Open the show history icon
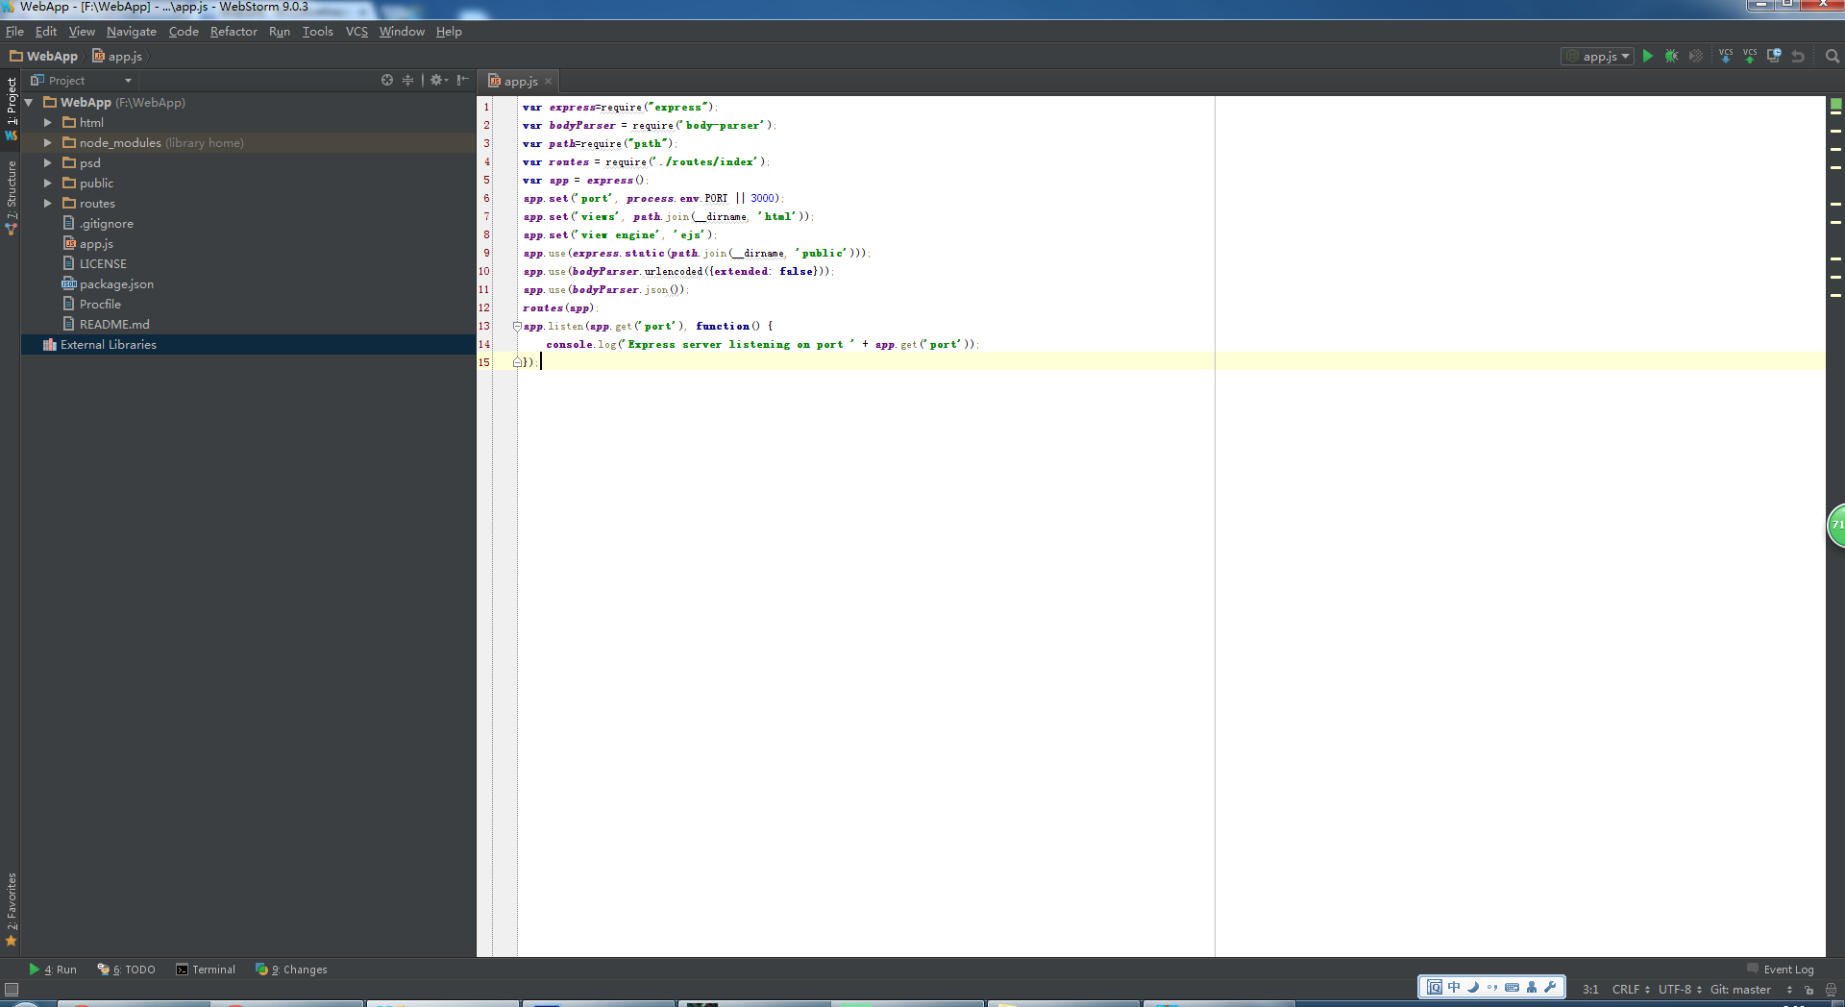The image size is (1845, 1007). click(x=1774, y=57)
